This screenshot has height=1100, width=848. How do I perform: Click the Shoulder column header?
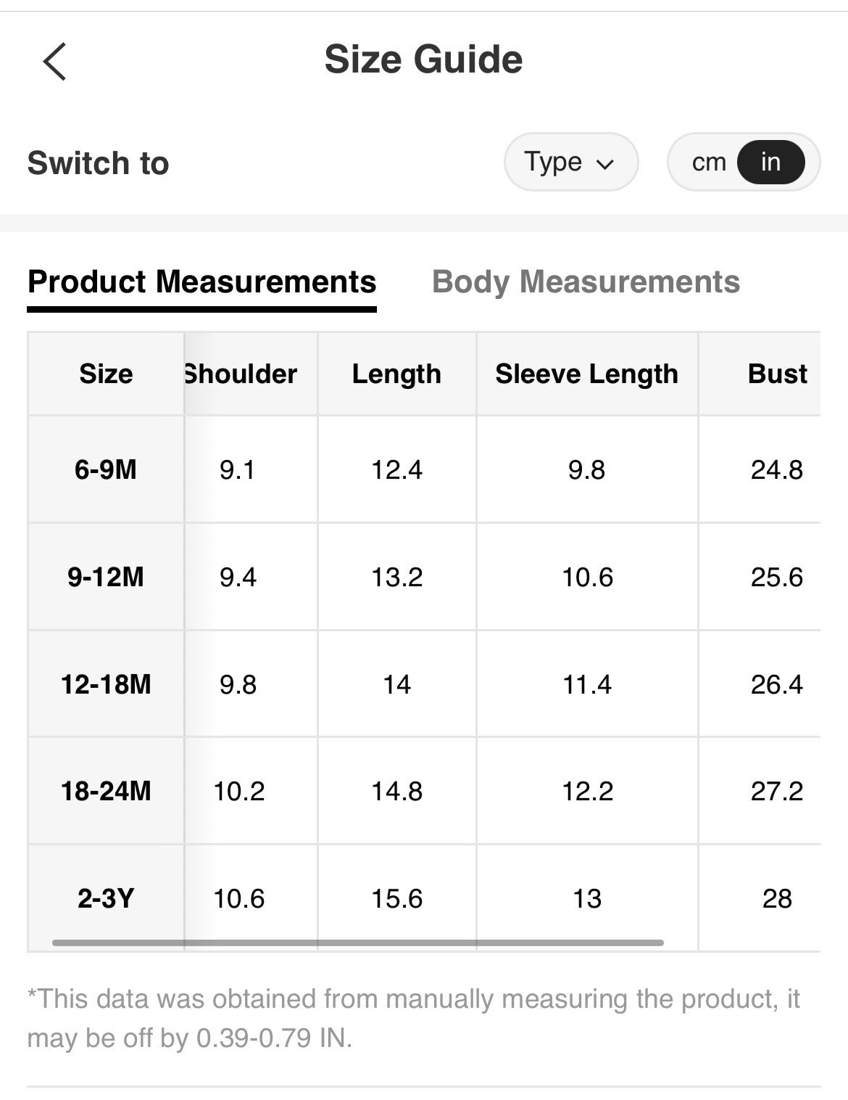241,374
